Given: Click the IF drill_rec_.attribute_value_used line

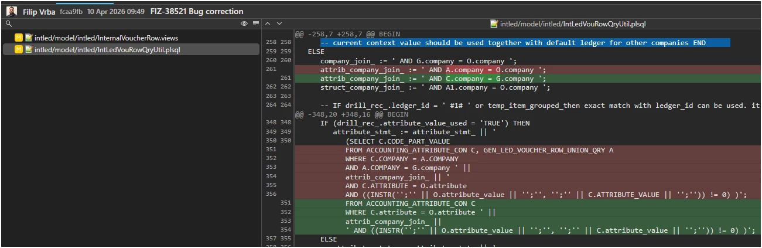Looking at the screenshot, I should point(425,123).
